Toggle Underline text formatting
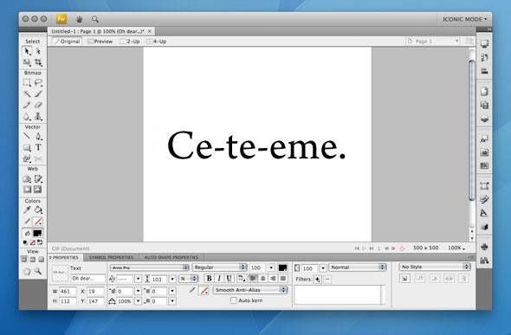 (x=230, y=279)
